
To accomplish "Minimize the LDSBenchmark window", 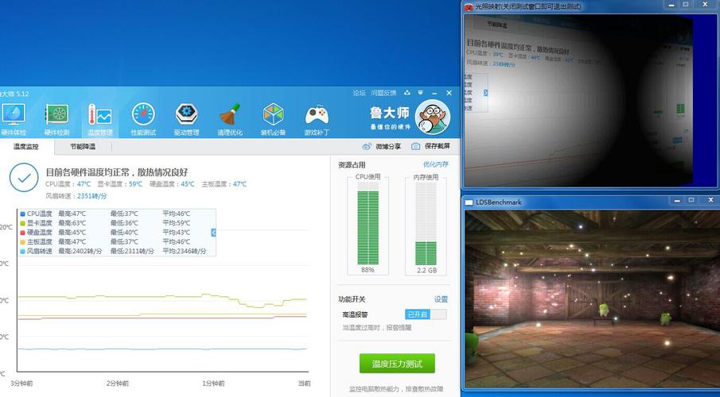I will coord(677,200).
